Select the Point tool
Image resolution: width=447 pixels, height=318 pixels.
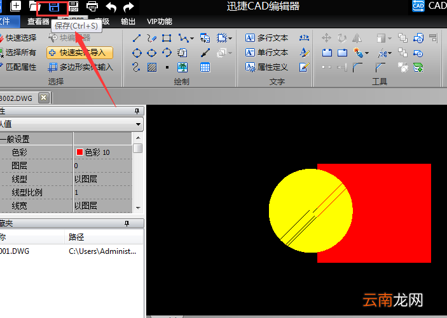(167, 67)
